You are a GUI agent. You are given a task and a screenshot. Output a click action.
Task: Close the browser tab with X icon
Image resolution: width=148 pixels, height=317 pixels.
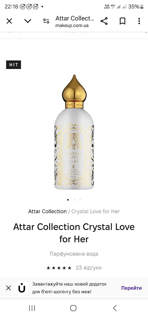coord(9,21)
